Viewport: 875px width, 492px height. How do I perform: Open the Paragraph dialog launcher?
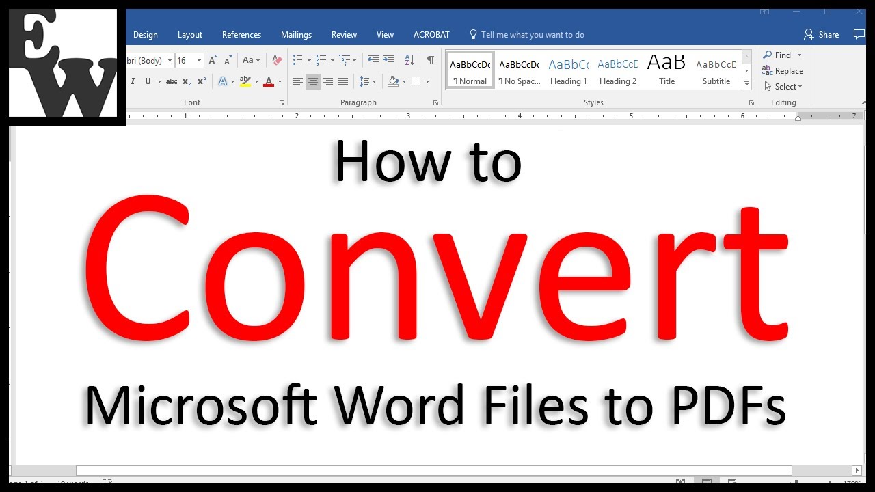[x=436, y=103]
